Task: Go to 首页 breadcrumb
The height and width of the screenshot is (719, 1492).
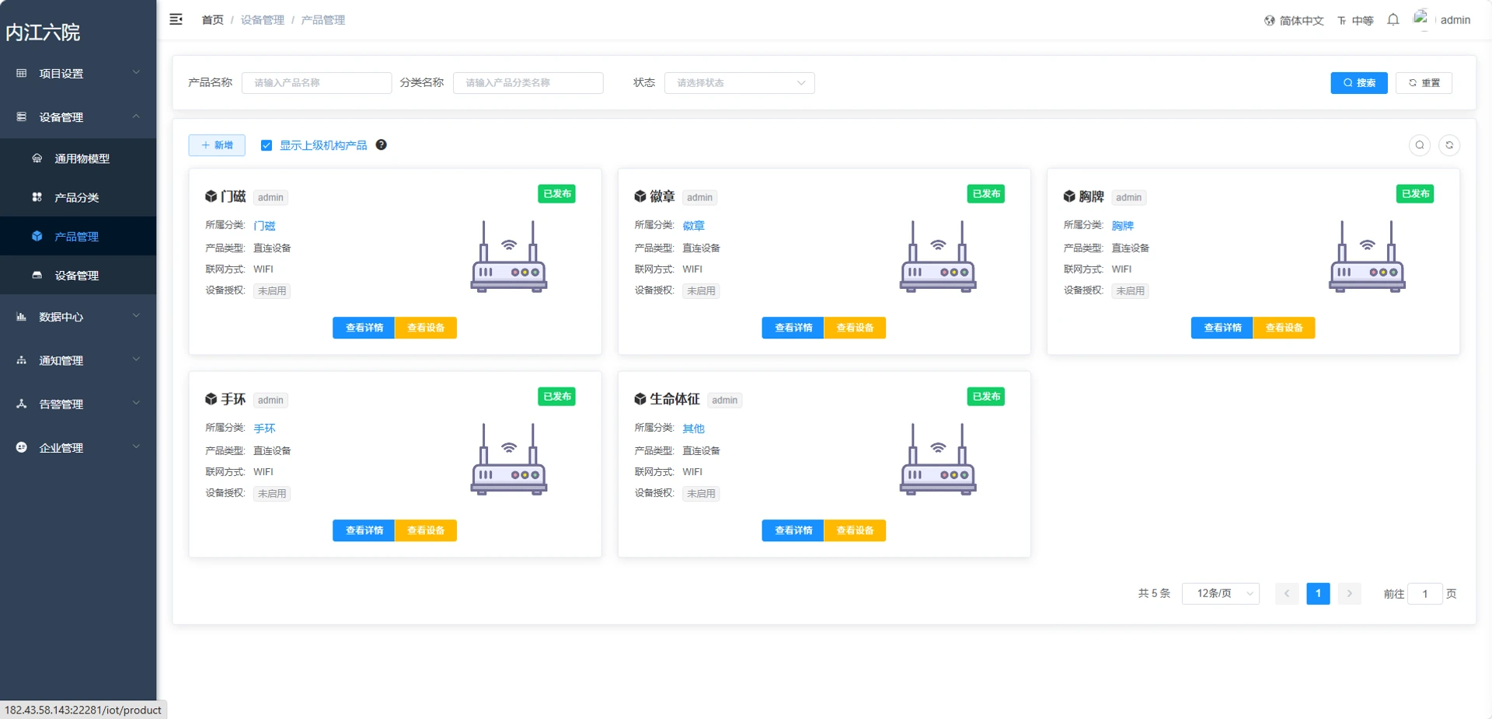Action: point(212,20)
